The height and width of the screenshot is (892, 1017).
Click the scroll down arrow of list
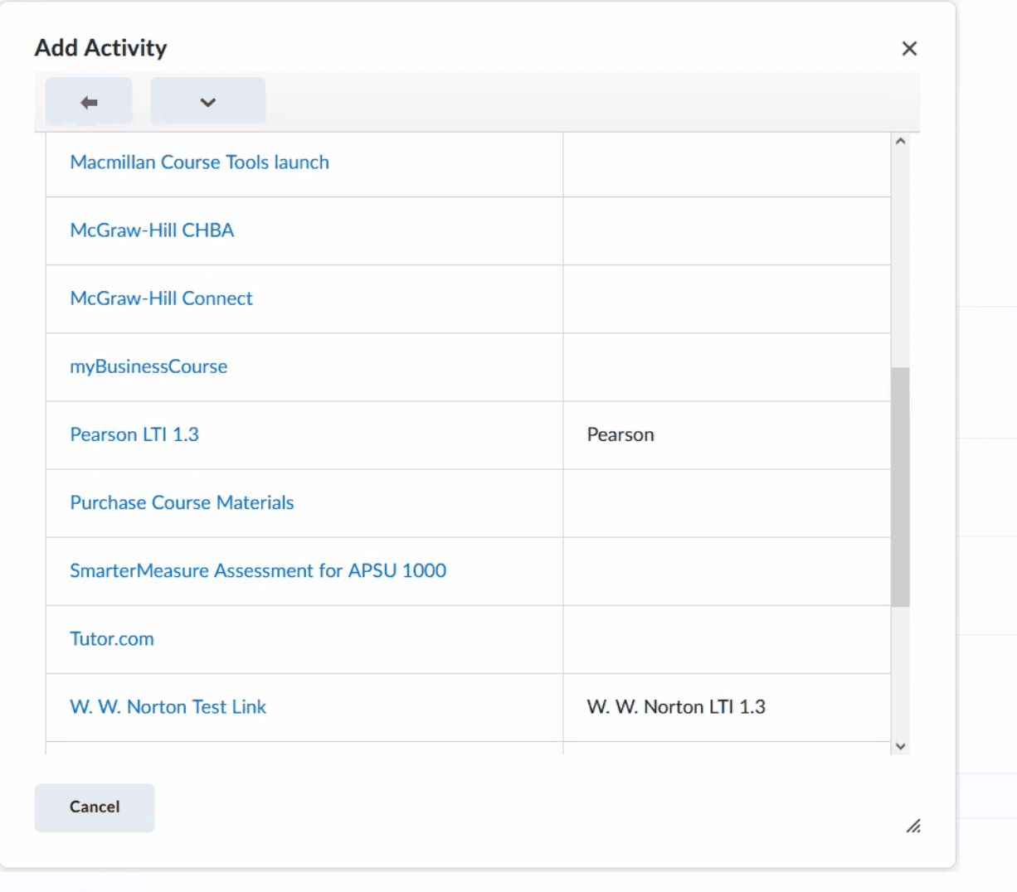[900, 746]
